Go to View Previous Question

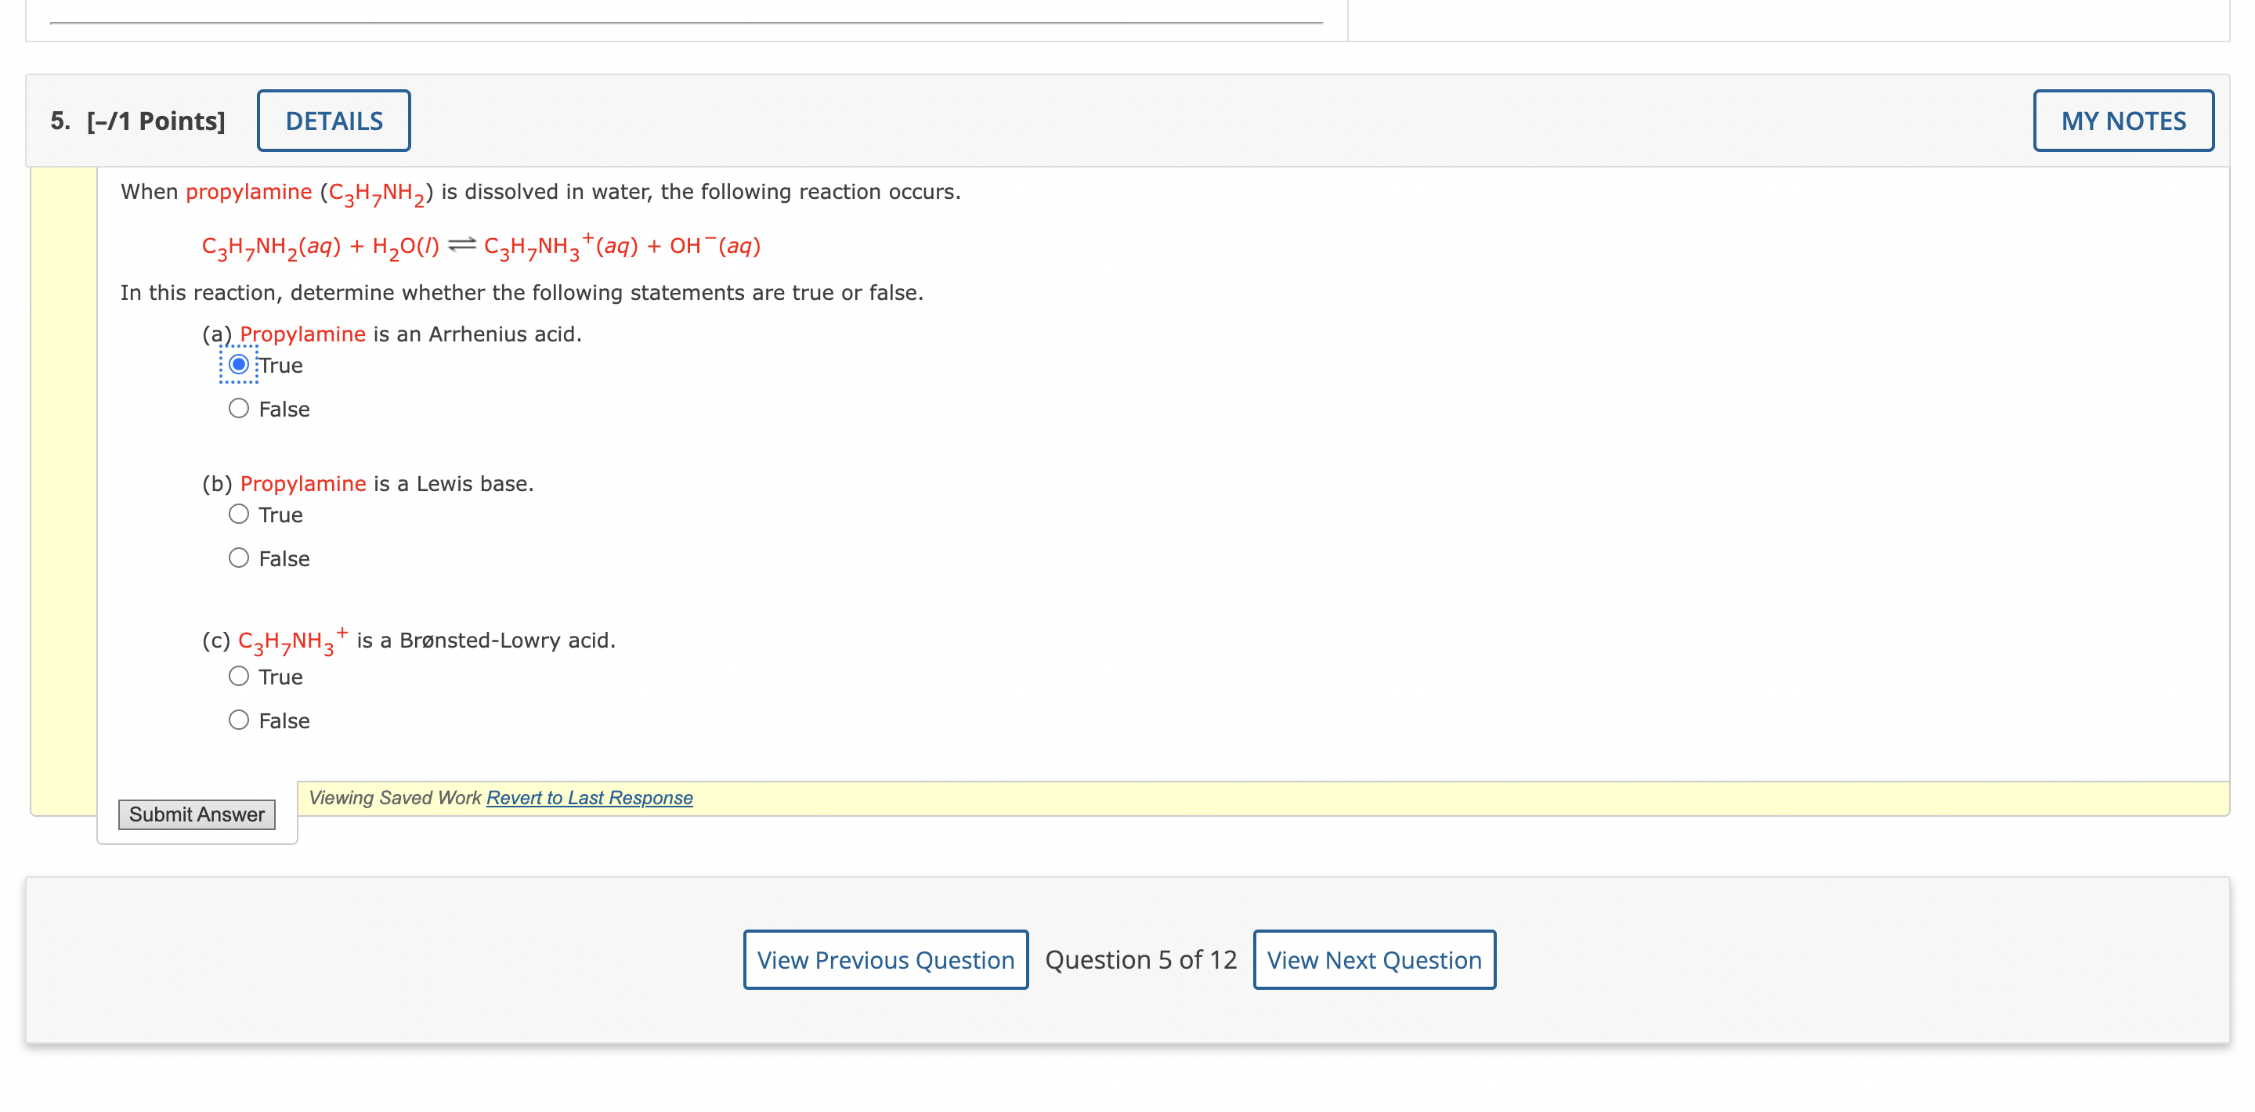884,959
